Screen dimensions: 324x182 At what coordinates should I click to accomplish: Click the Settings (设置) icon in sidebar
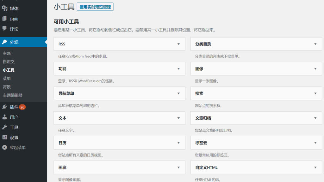(x=5, y=137)
